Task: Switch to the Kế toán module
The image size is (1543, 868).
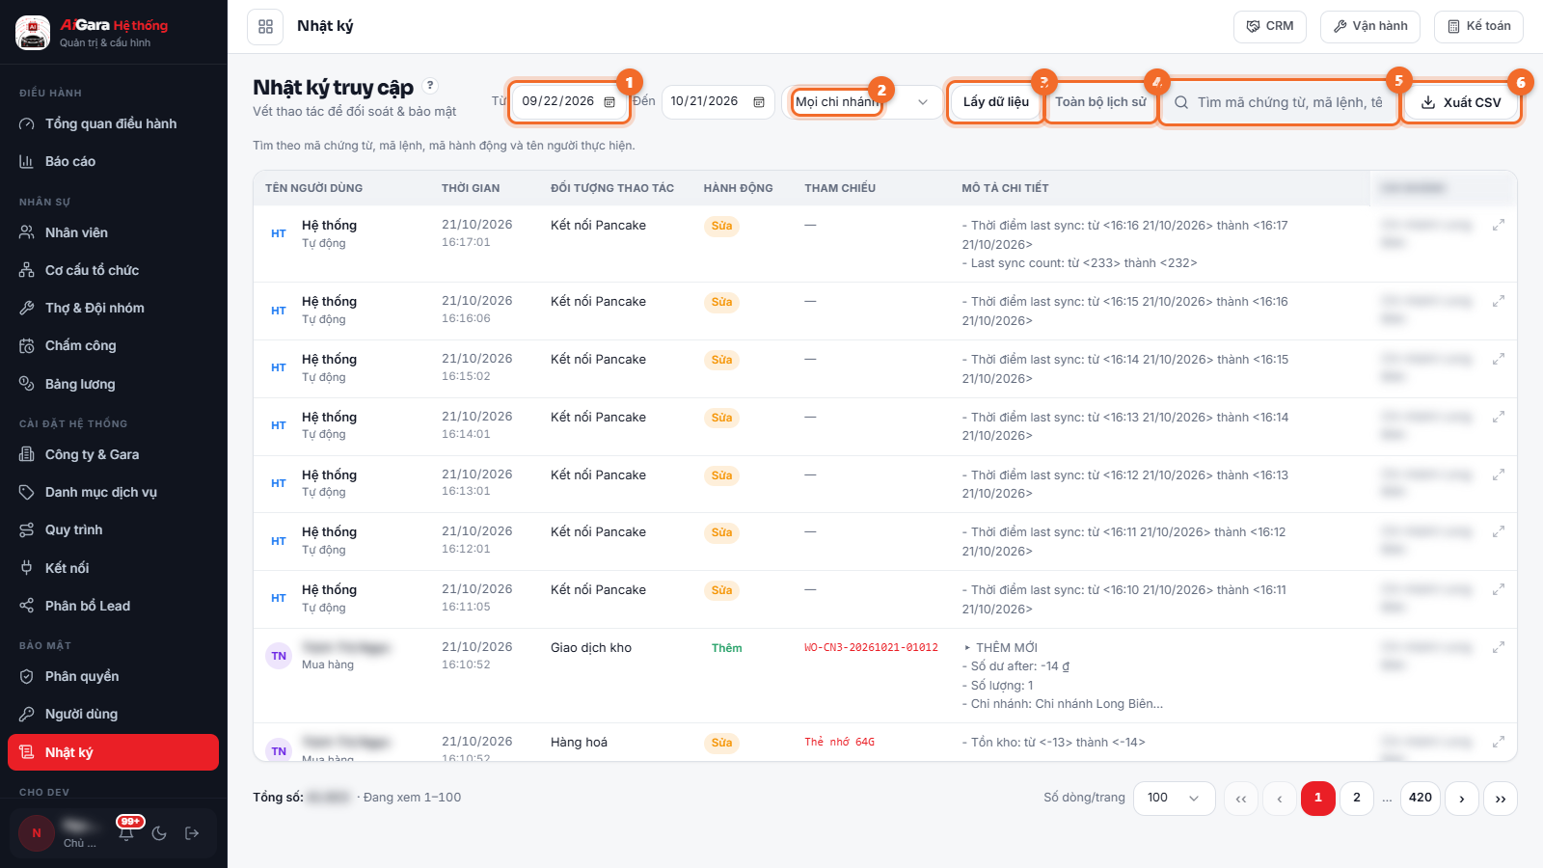Action: (x=1478, y=26)
